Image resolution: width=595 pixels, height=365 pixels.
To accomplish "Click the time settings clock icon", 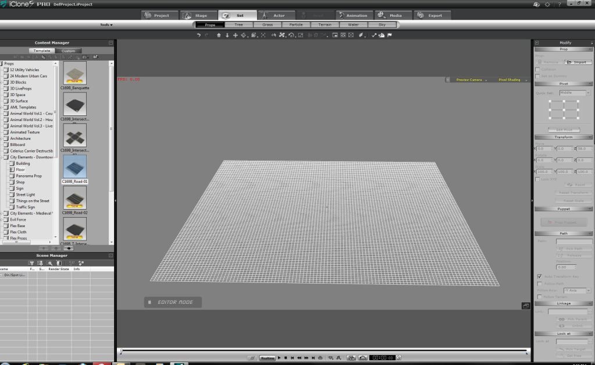I will (399, 358).
